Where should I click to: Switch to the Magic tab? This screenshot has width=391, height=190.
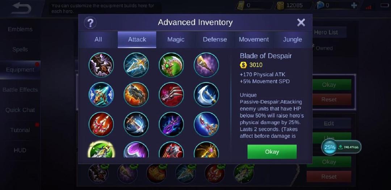[x=176, y=39]
